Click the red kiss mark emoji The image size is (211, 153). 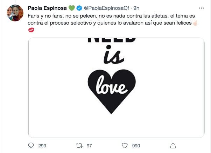pos(31,31)
